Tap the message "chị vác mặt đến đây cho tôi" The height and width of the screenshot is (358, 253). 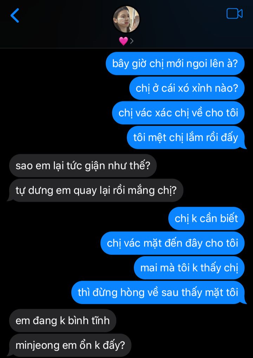[172, 243]
